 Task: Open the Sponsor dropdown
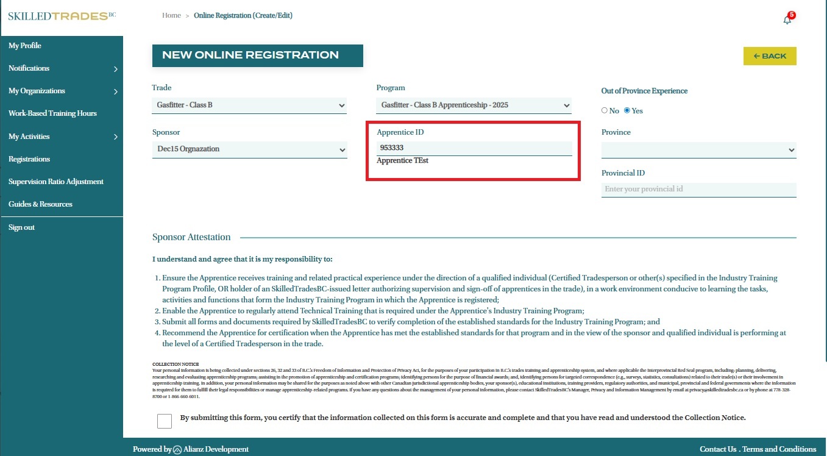pyautogui.click(x=249, y=149)
